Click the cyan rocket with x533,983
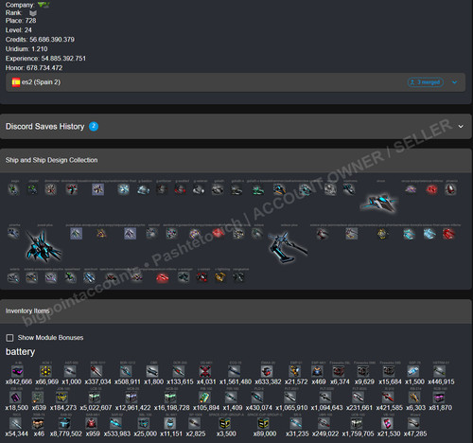 (x=115, y=423)
